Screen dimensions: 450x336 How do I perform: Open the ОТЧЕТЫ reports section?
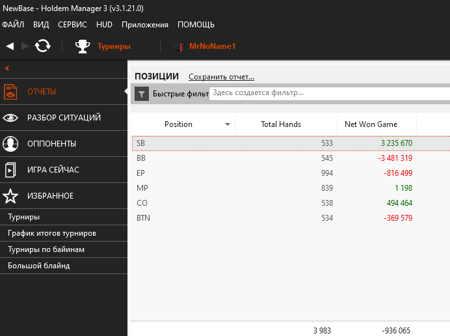(42, 92)
